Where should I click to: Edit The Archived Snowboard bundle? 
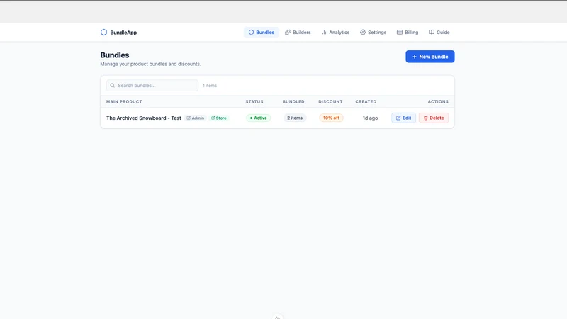[403, 118]
